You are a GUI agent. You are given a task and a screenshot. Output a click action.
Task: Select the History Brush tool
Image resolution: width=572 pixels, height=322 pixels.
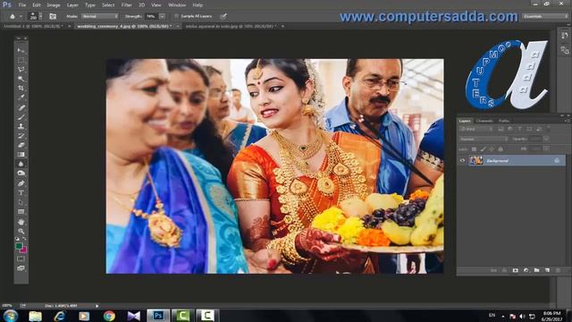click(21, 136)
